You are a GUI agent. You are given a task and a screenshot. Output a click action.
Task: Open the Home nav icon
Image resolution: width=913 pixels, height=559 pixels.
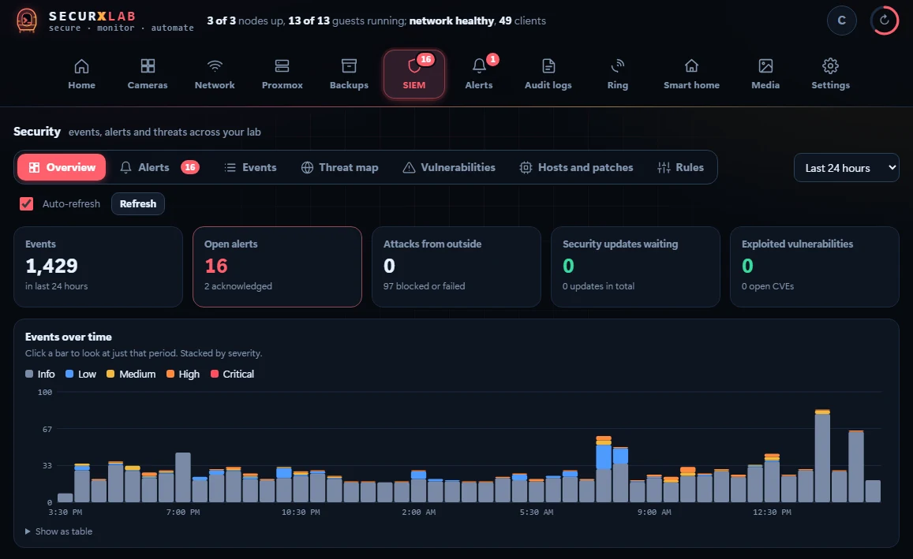[81, 65]
